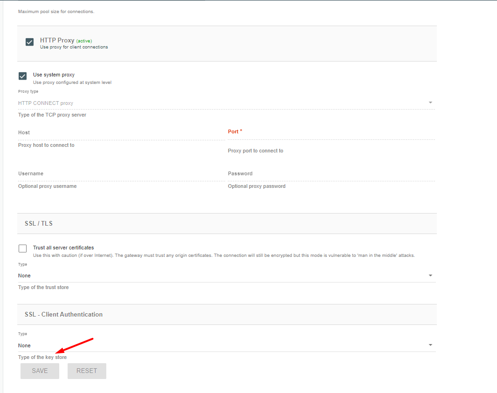Screen dimensions: 497x393
Task: Click the trust store dropdown caret
Action: click(x=430, y=276)
